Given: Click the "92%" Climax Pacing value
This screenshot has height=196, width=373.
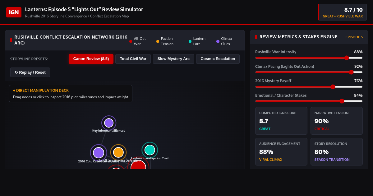Looking at the screenshot, I should click(x=358, y=66).
